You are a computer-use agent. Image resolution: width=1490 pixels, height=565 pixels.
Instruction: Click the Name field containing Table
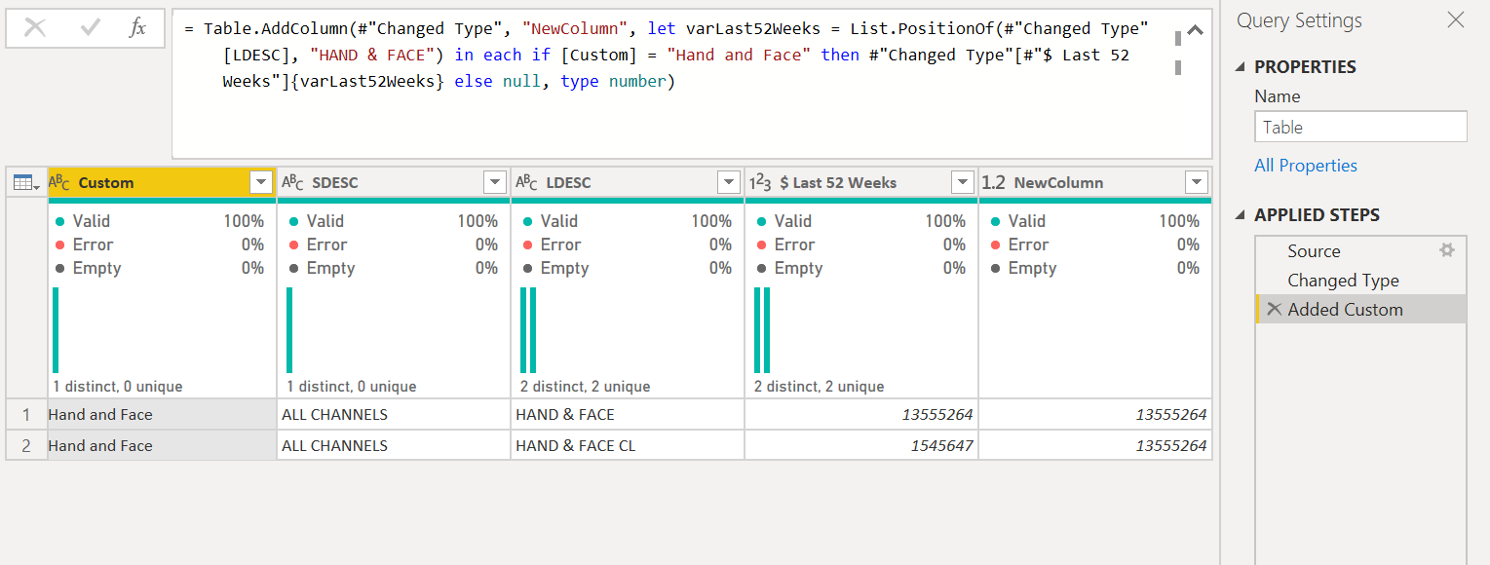(x=1360, y=127)
